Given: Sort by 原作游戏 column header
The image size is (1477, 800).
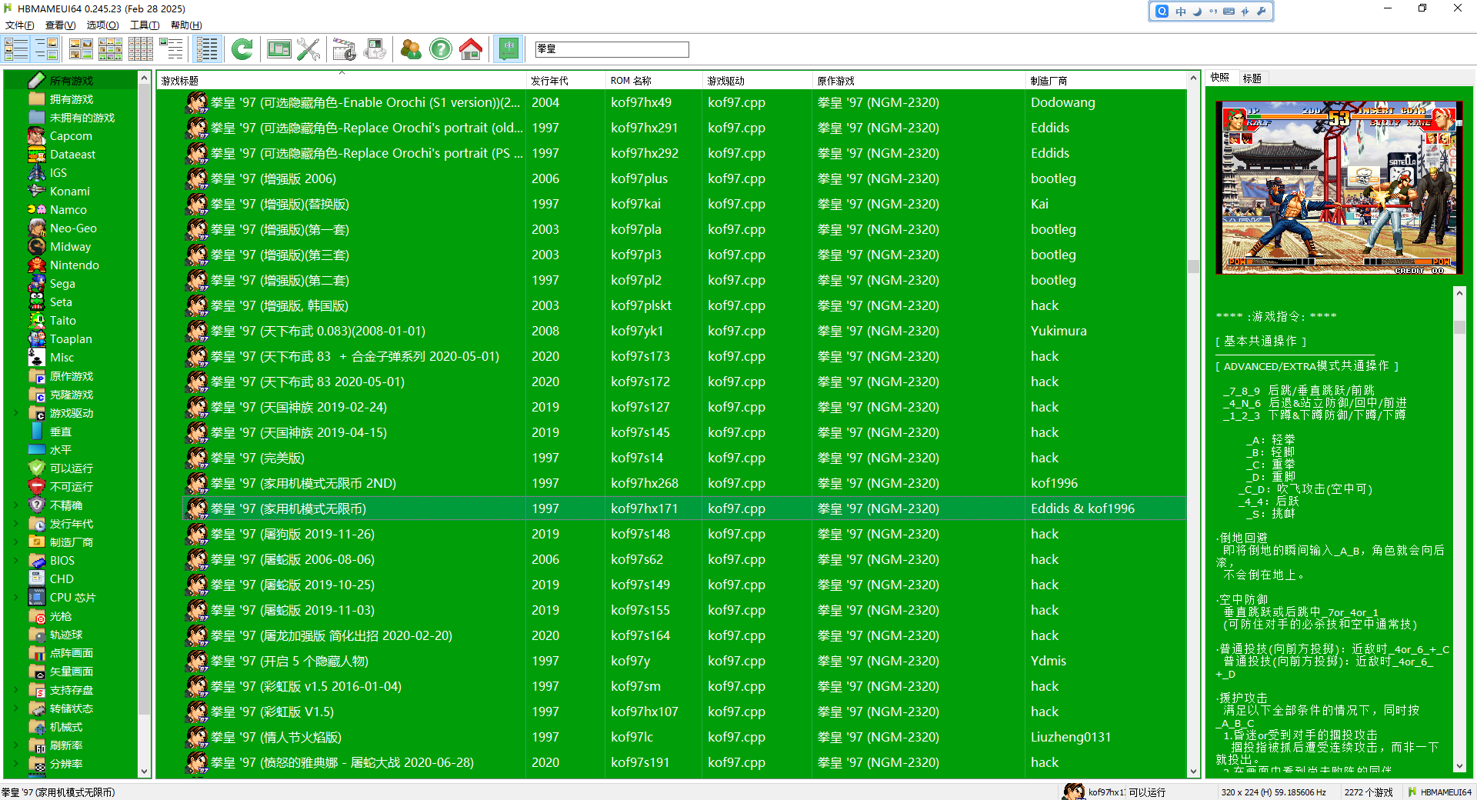Looking at the screenshot, I should coord(919,80).
